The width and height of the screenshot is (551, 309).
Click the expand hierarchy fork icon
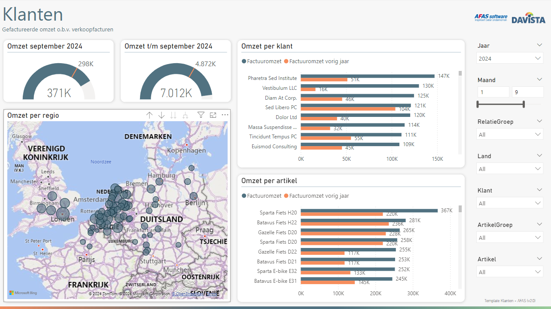click(x=186, y=115)
